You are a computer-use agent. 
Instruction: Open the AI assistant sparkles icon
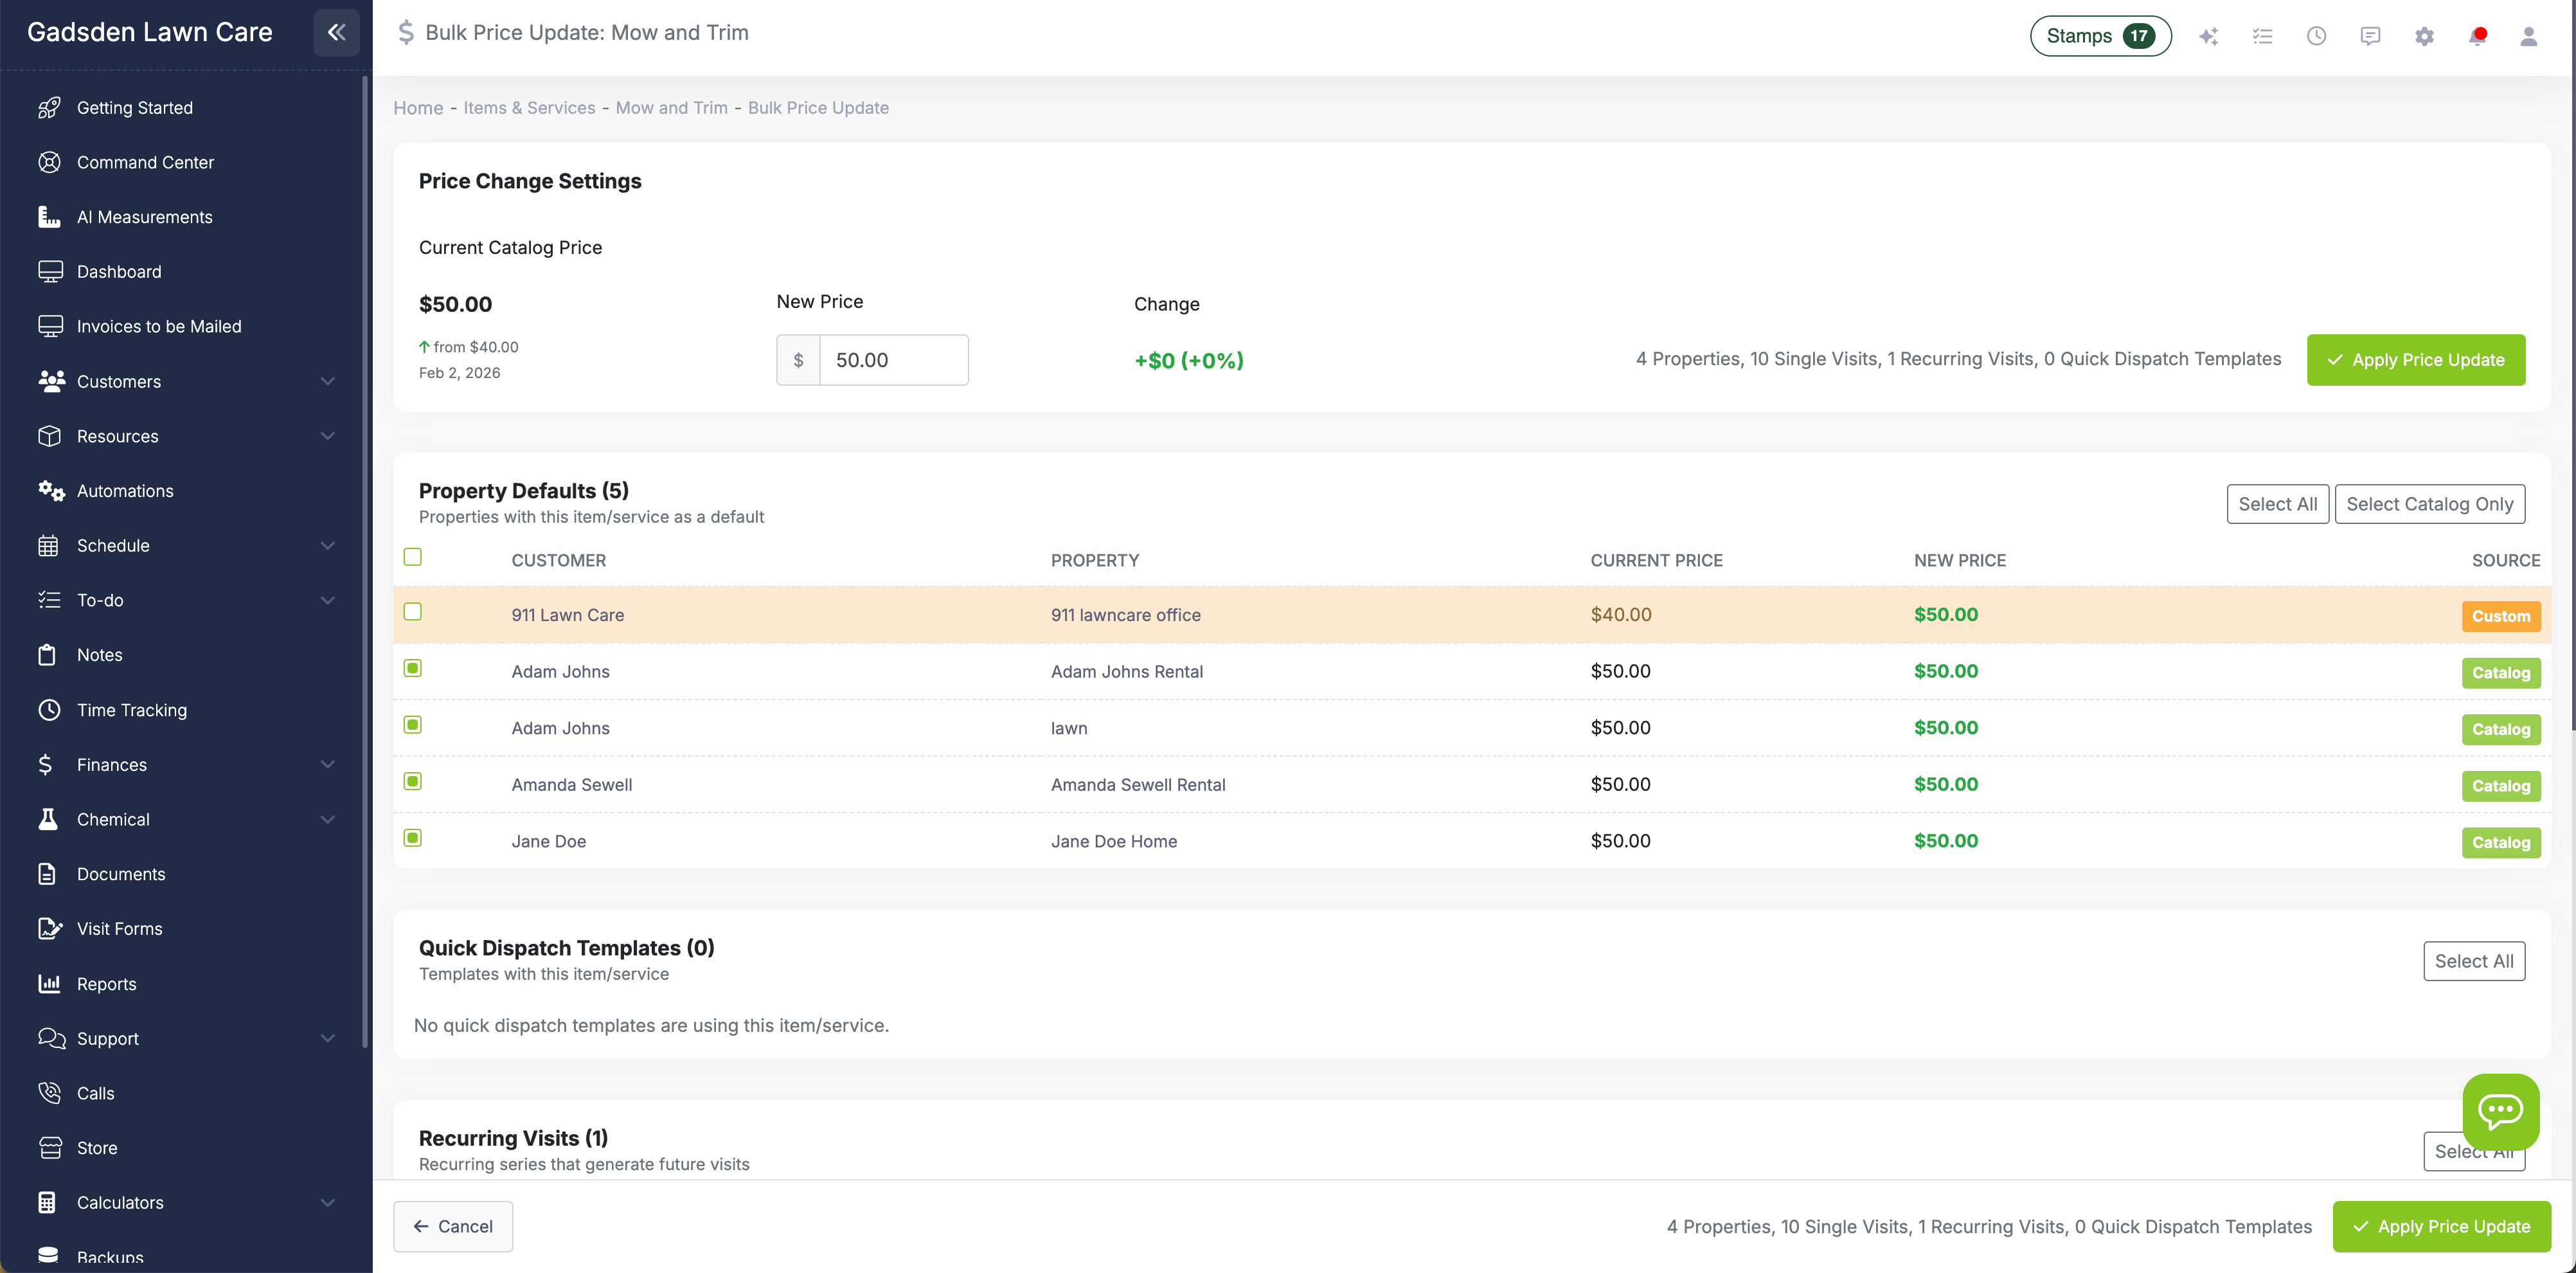pyautogui.click(x=2209, y=35)
